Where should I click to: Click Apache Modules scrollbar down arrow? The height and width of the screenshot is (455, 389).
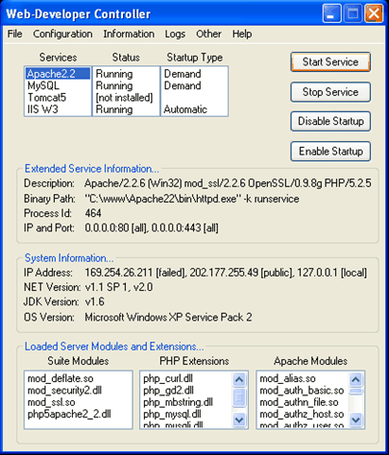tap(356, 420)
